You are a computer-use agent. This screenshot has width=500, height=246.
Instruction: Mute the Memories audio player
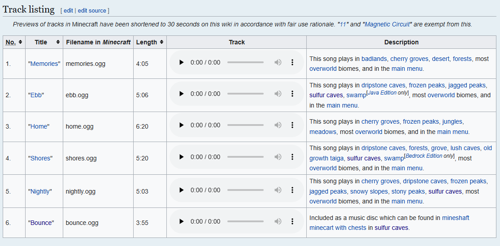278,62
